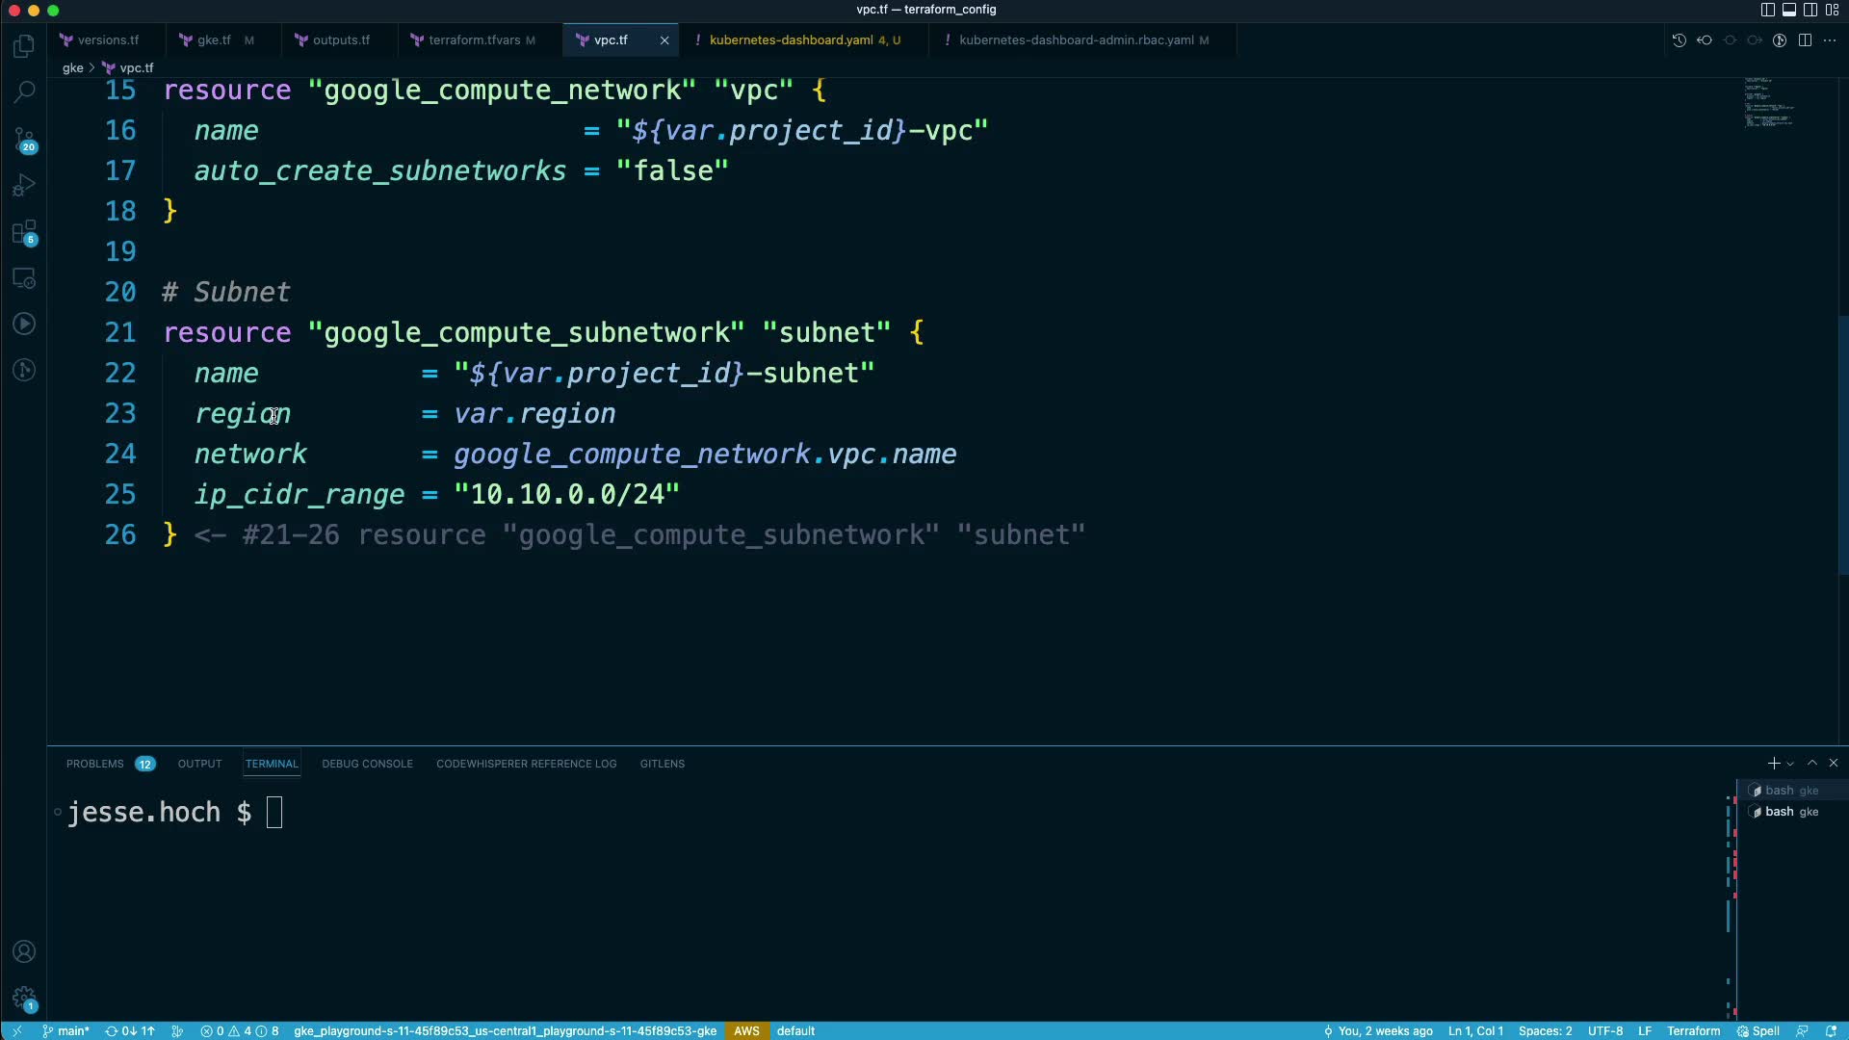Open the Explorer view in activity bar
The width and height of the screenshot is (1849, 1040).
(24, 46)
